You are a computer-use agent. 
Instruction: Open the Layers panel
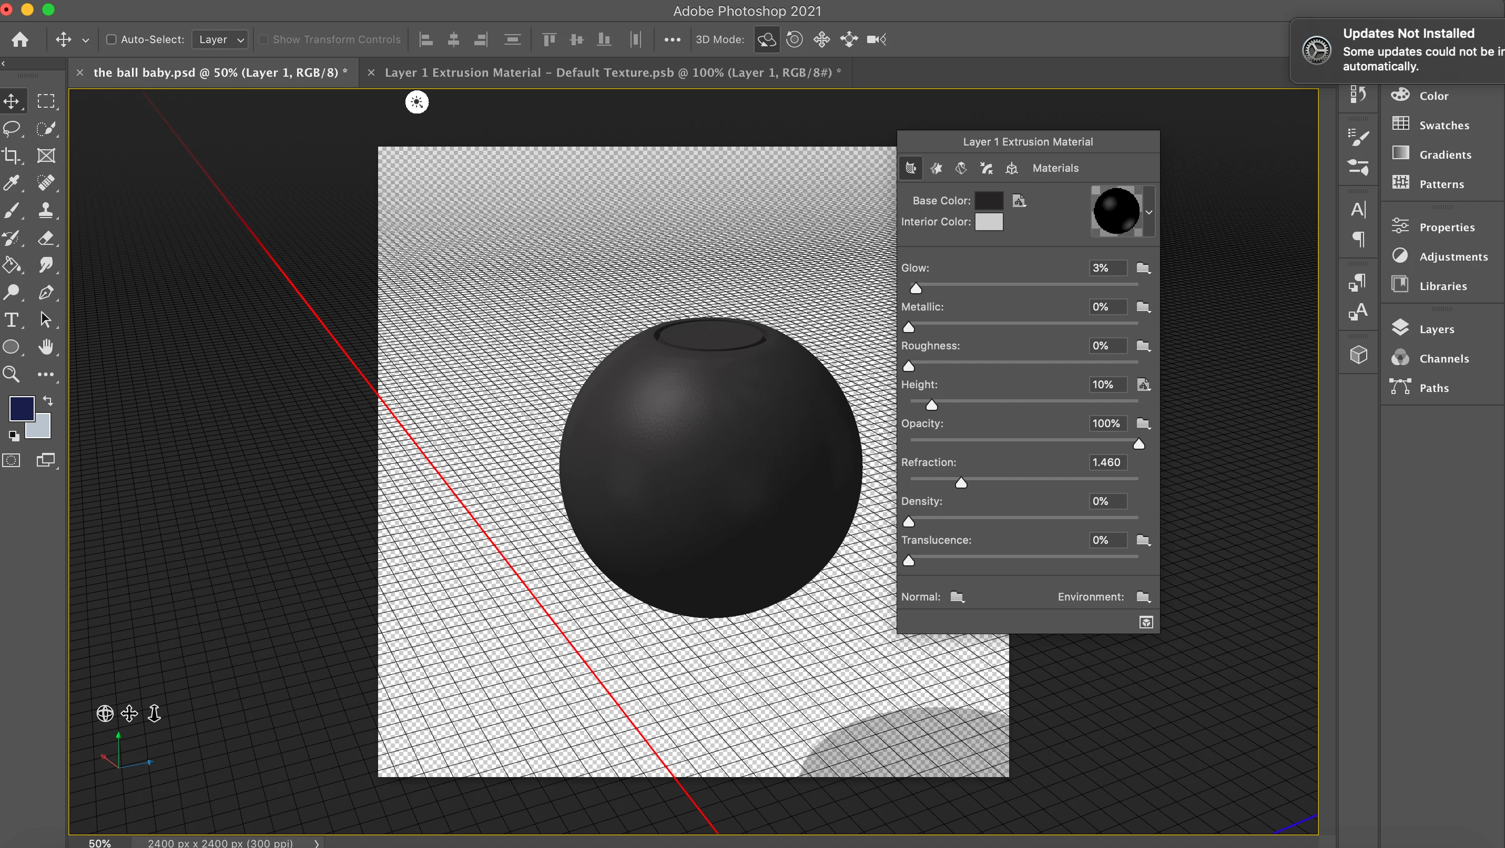pyautogui.click(x=1436, y=329)
